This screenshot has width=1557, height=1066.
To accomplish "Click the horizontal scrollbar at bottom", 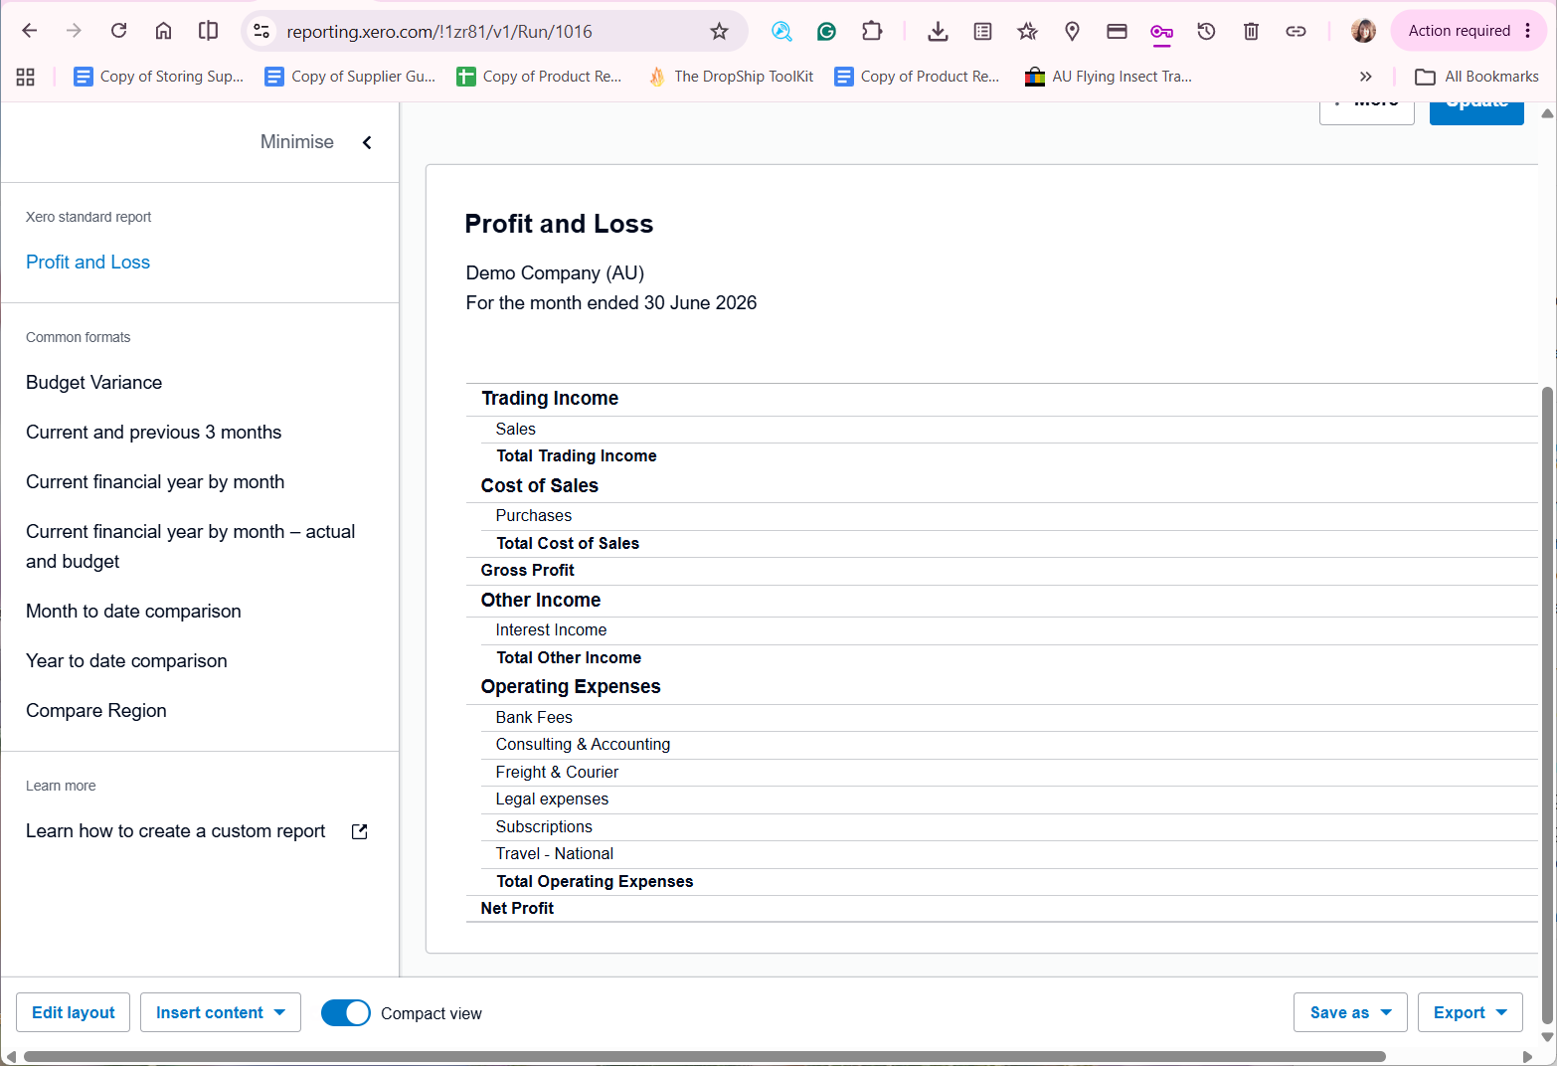I will 704,1056.
